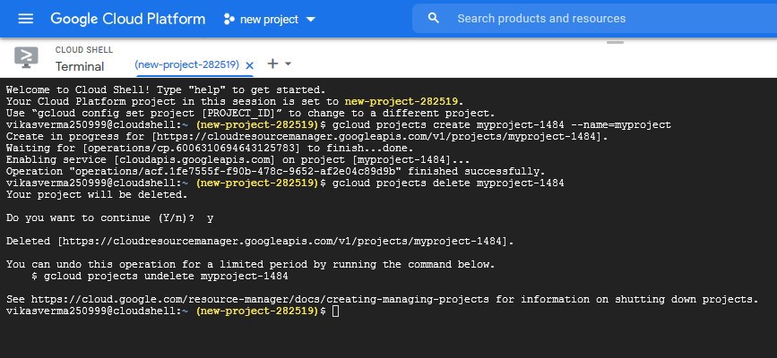Click 'Welcome to Cloud Shell!' line
Screen dimensions: 777x358
[166, 90]
